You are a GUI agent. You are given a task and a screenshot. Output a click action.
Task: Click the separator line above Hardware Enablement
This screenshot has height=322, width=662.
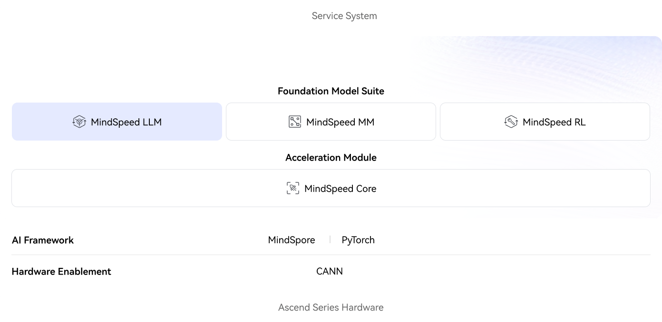pos(331,255)
